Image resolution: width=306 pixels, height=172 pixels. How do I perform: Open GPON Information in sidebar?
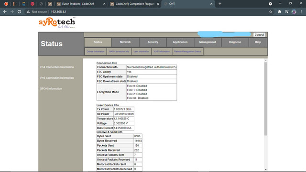(51, 88)
